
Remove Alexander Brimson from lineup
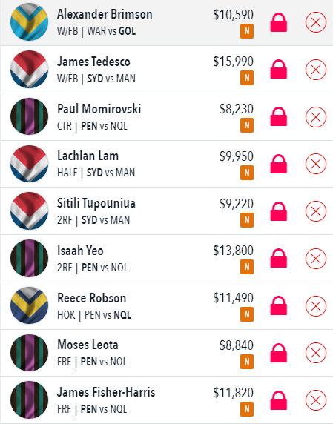[x=316, y=22]
